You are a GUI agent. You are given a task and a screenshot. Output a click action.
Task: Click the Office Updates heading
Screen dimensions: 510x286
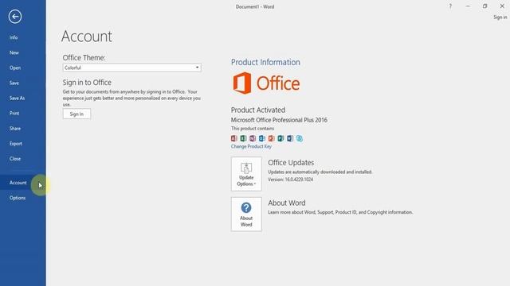291,162
